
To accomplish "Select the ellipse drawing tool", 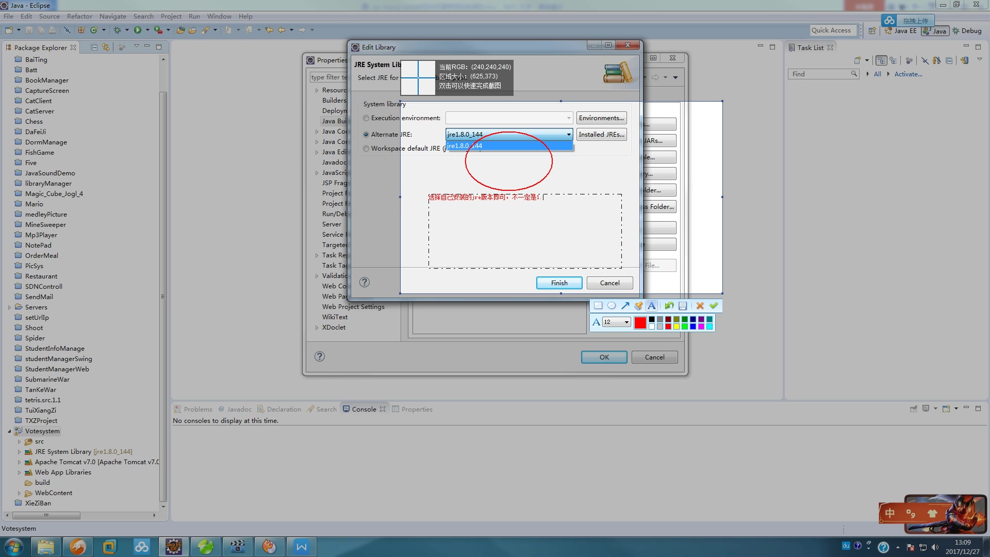I will coord(612,306).
